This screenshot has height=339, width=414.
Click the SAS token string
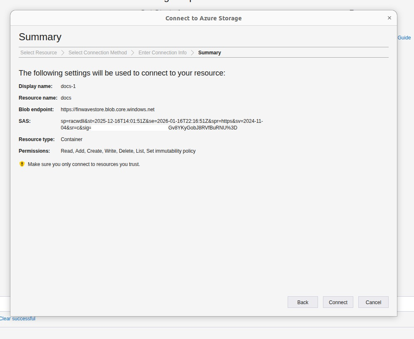click(162, 124)
